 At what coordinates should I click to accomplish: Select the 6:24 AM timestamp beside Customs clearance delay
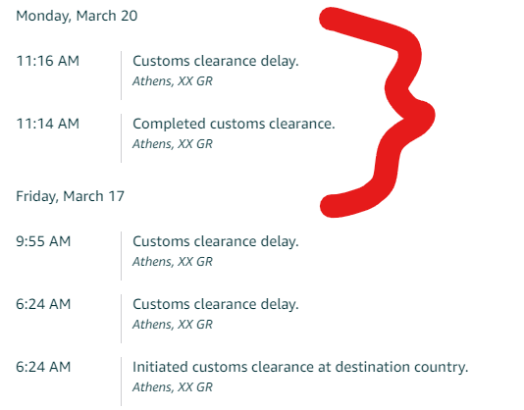tap(43, 304)
